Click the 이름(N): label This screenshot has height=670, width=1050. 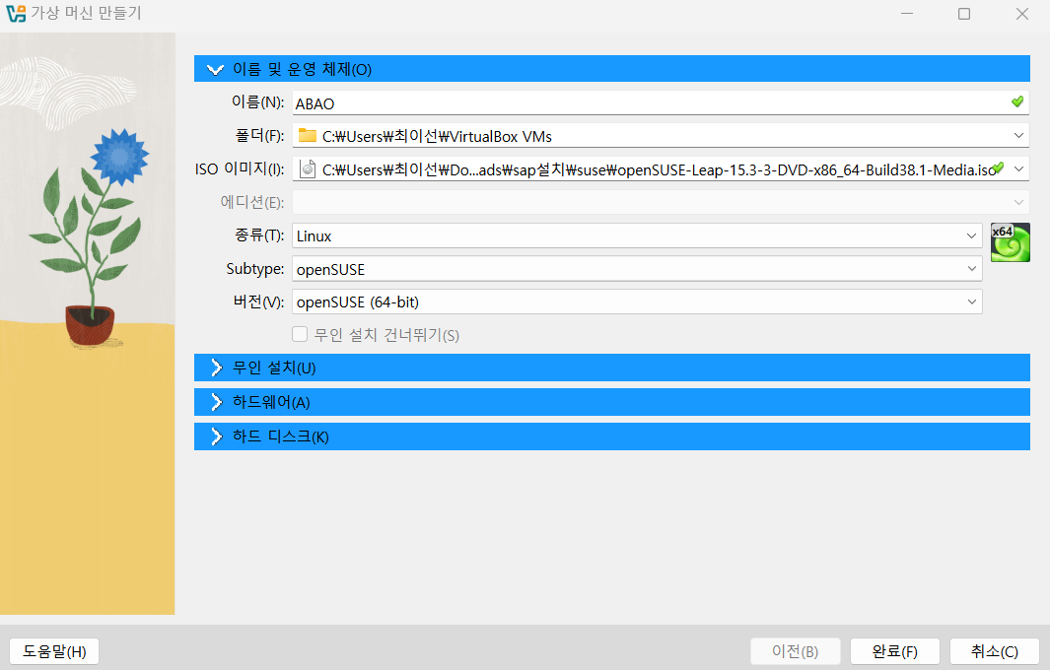[x=257, y=102]
